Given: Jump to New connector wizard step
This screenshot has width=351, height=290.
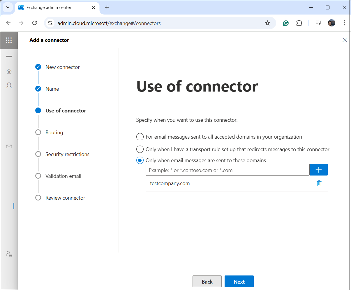Looking at the screenshot, I should click(x=62, y=67).
